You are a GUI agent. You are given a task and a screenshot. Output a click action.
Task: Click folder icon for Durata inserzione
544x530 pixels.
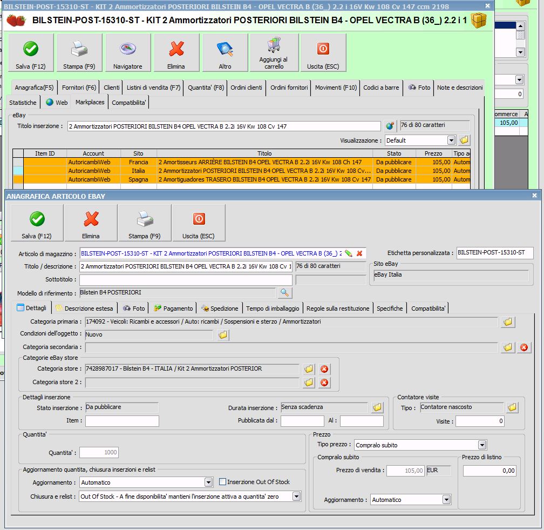coord(377,407)
